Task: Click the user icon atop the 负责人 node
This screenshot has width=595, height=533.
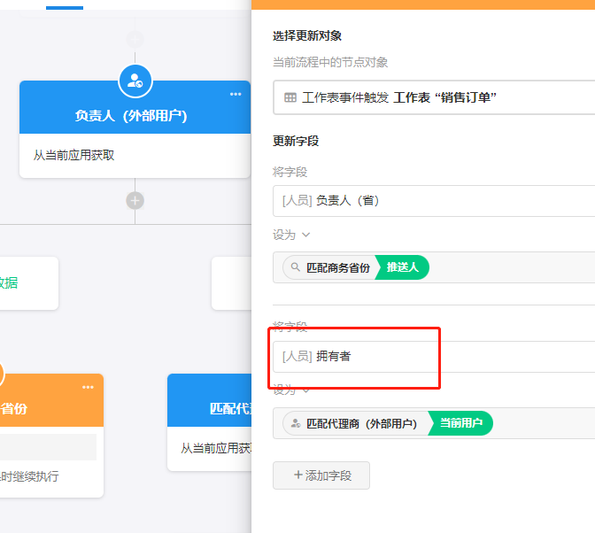Action: [135, 81]
